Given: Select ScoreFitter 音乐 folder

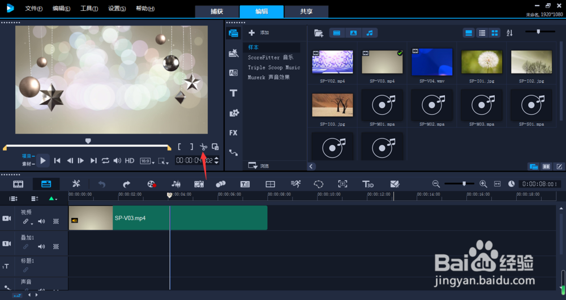Looking at the screenshot, I should click(271, 57).
